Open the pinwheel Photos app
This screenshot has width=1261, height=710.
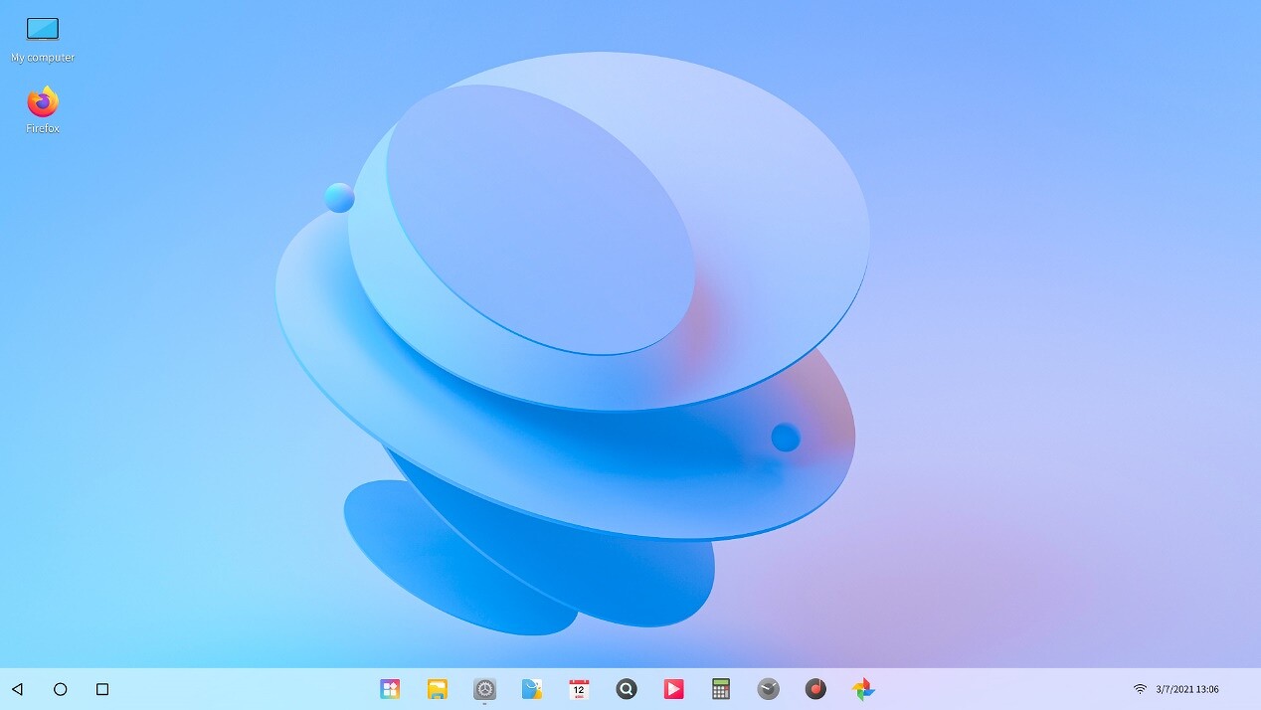point(863,689)
